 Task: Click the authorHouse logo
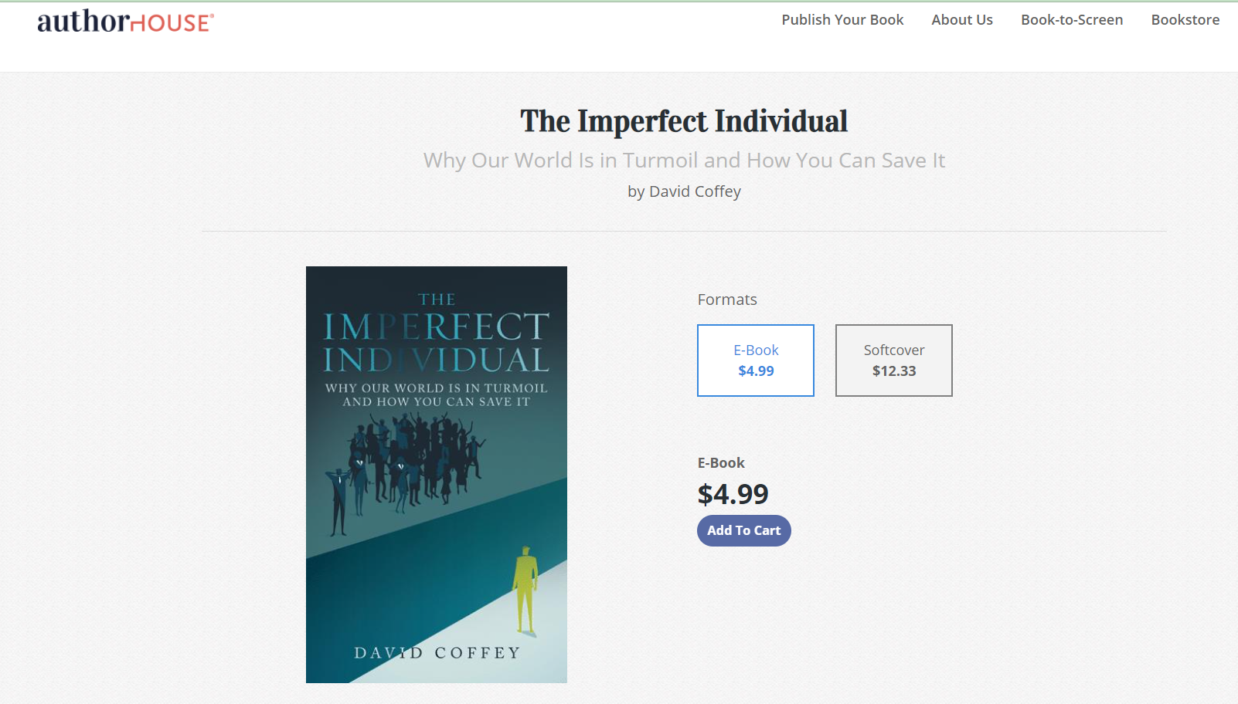[x=124, y=23]
